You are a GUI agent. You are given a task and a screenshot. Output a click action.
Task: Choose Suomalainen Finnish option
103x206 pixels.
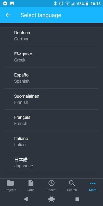[51, 99]
